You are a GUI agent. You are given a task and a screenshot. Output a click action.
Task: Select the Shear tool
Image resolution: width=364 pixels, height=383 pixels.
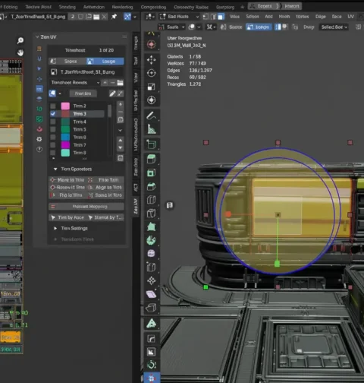[151, 294]
